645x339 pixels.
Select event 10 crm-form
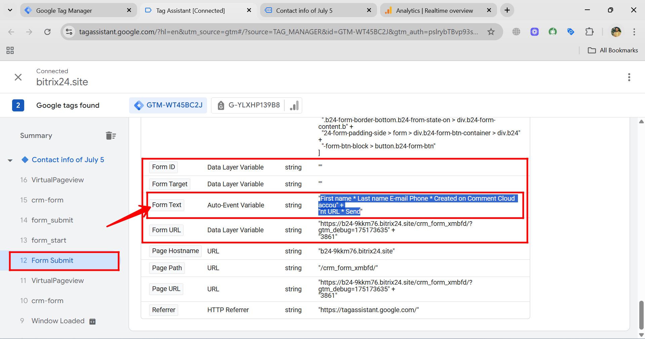point(47,301)
